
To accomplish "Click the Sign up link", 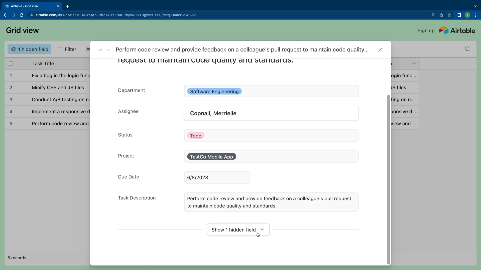I will pyautogui.click(x=426, y=30).
